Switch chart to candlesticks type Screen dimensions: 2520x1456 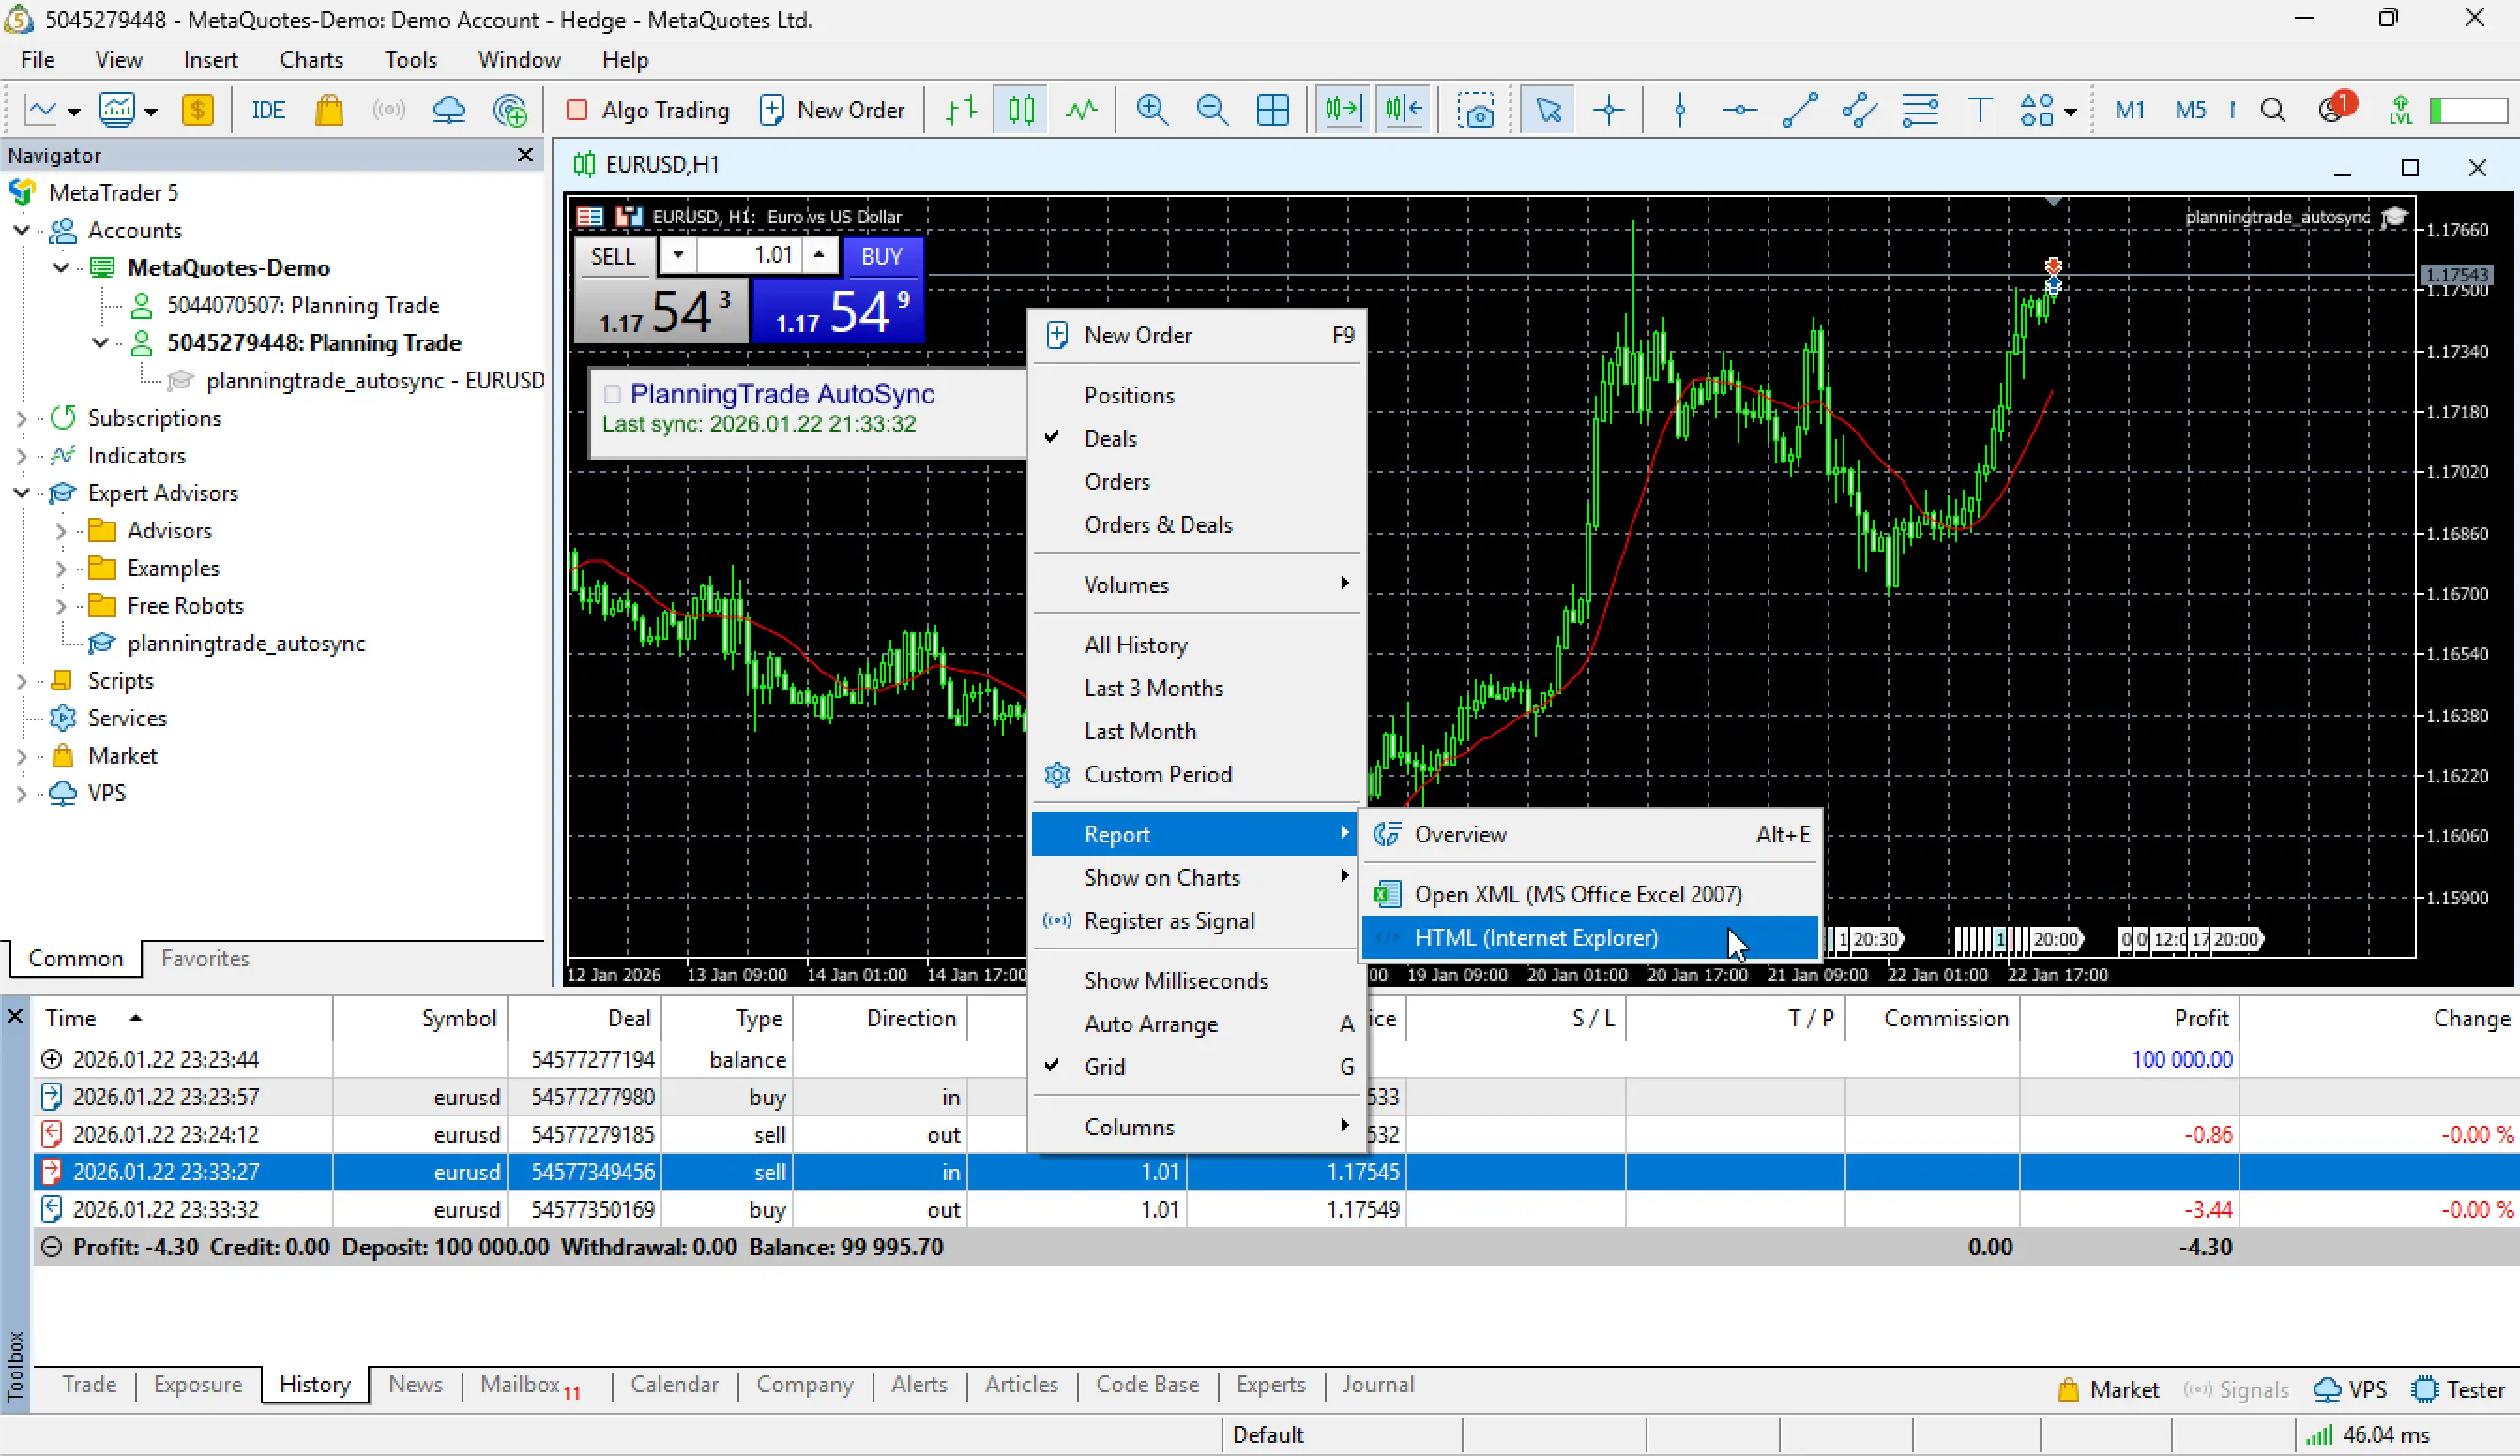click(x=1021, y=110)
